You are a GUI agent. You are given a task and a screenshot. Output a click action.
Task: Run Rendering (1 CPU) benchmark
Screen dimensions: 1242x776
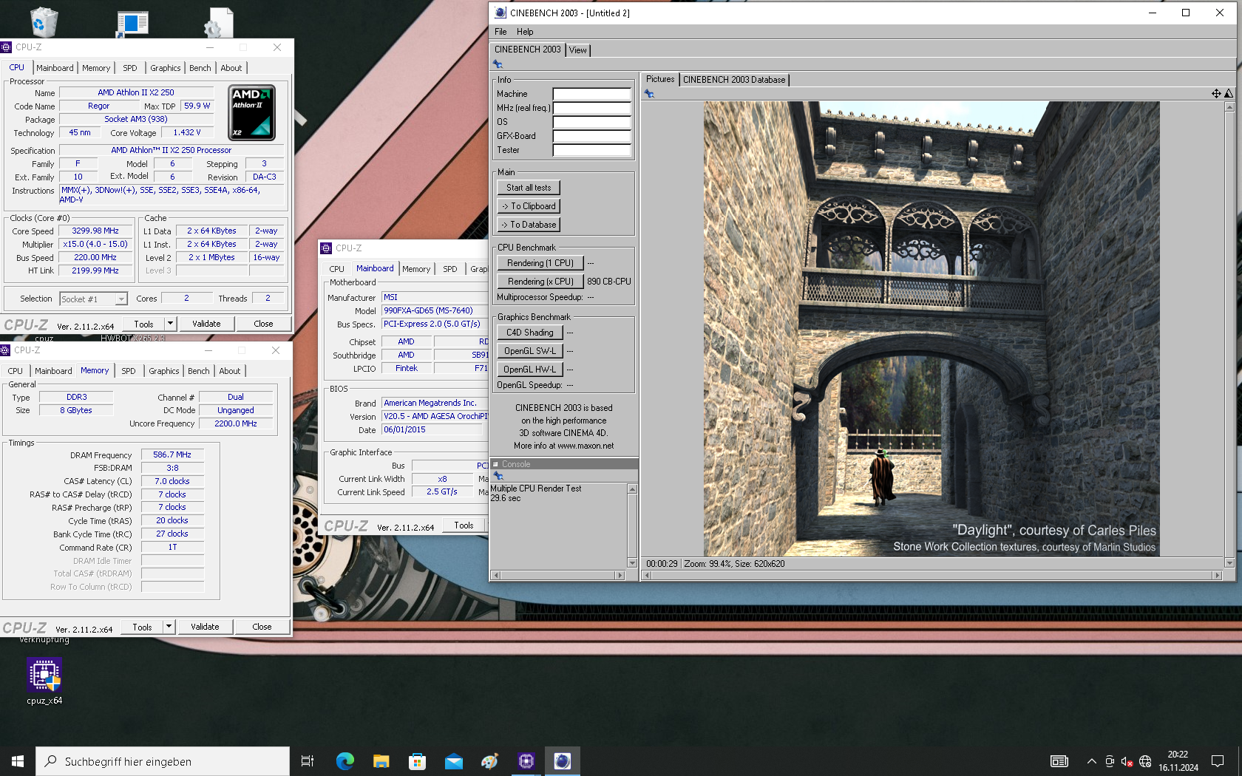click(x=540, y=263)
